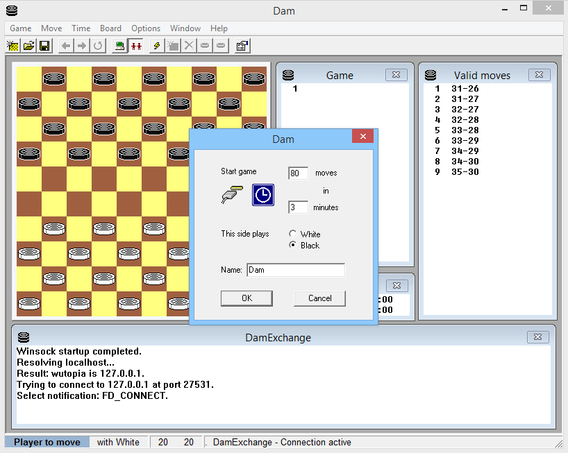The image size is (568, 453).
Task: Click the blue clock icon in dialog
Action: coord(263,195)
